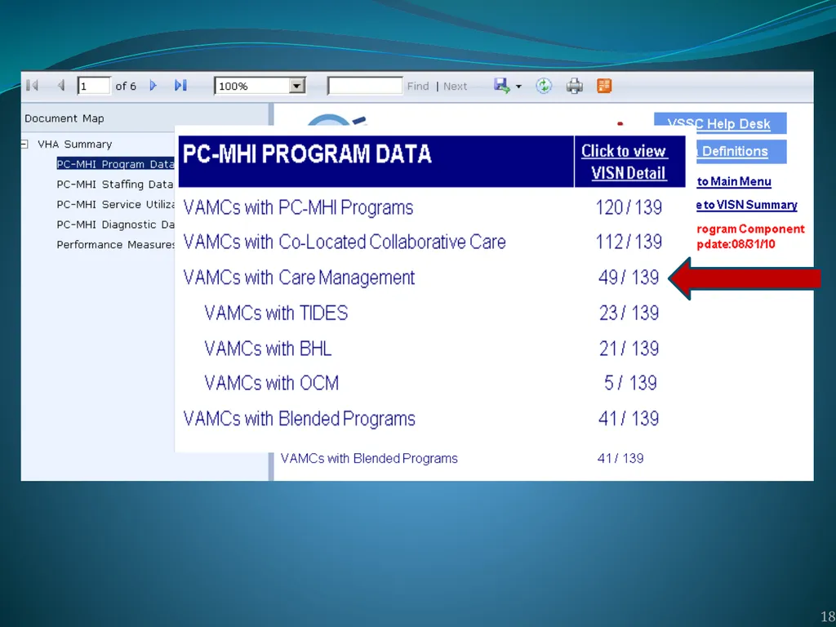Click the Document Map panel title
Image resolution: width=836 pixels, height=627 pixels.
pyautogui.click(x=64, y=118)
